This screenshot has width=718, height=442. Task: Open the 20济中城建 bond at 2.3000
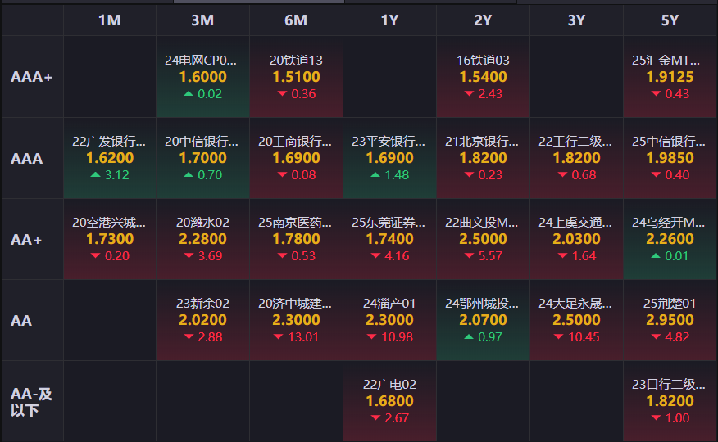[296, 320]
